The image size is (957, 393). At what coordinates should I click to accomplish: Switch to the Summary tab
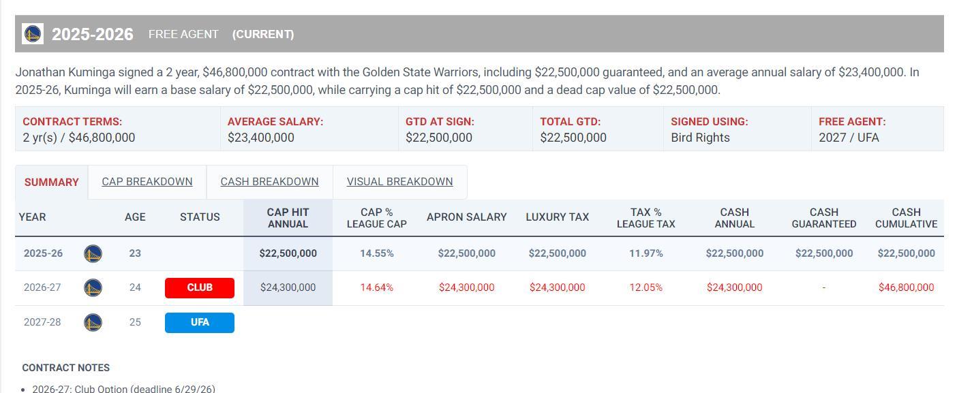[52, 183]
